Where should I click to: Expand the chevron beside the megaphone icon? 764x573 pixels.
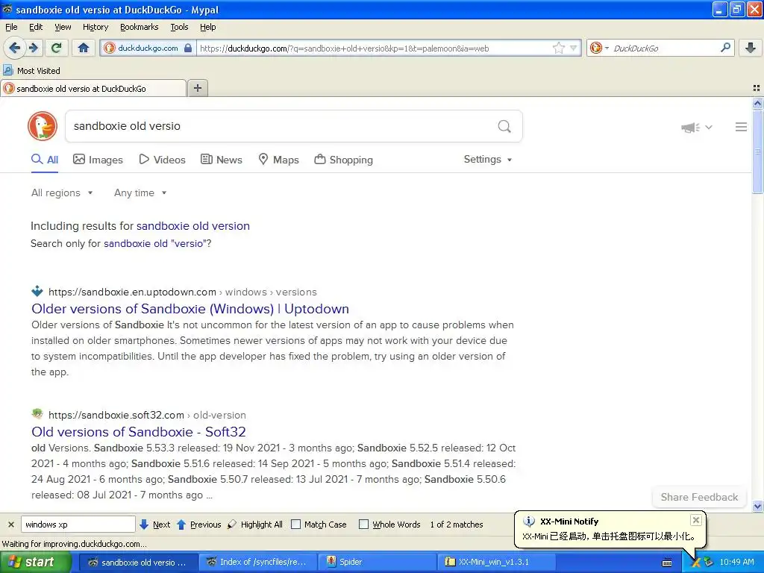pos(709,127)
